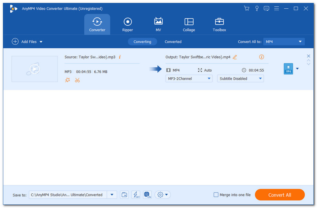Click the Source file name text
The image size is (317, 208).
pos(90,57)
